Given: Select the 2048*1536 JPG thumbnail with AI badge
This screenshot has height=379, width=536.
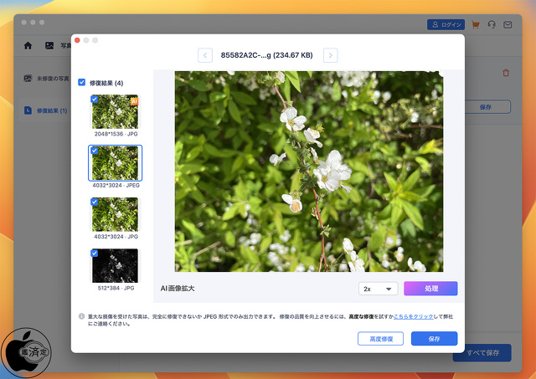Looking at the screenshot, I should tap(116, 111).
